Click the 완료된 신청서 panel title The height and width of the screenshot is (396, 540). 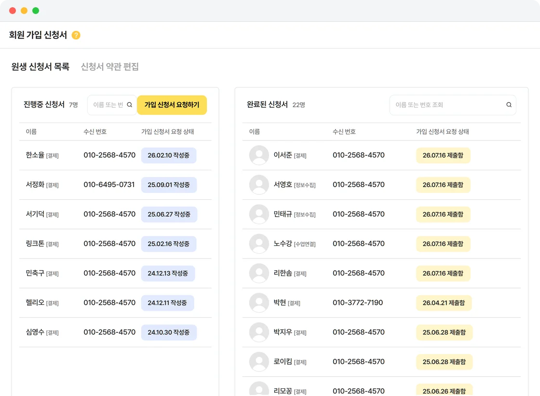tap(267, 105)
